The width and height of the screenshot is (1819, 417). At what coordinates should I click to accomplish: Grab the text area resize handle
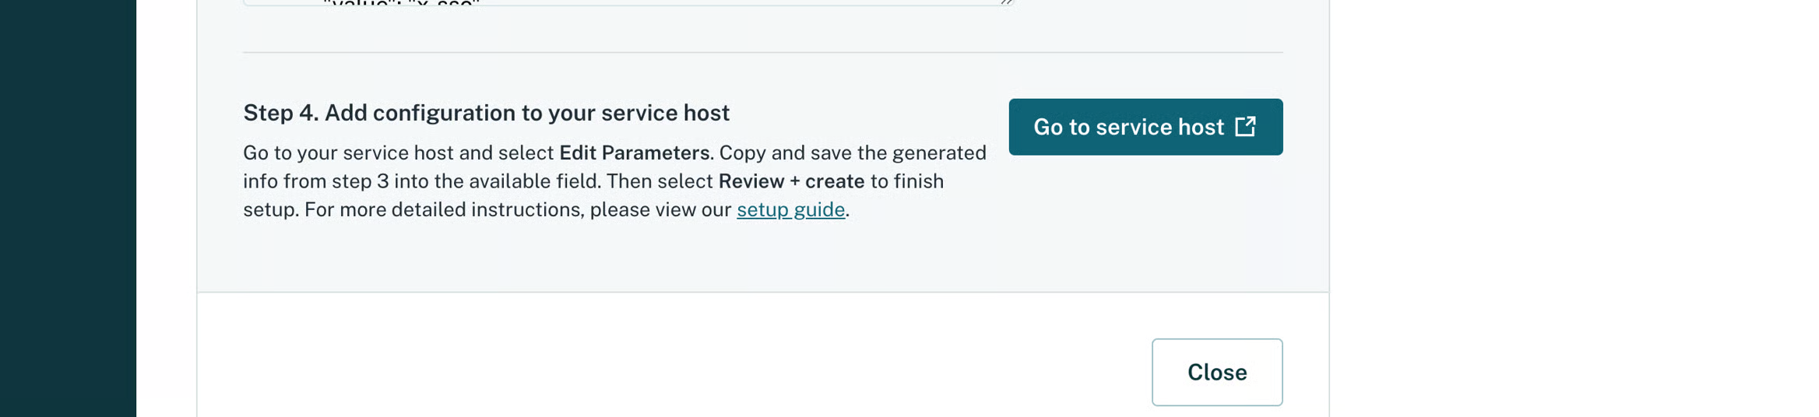point(1006,2)
